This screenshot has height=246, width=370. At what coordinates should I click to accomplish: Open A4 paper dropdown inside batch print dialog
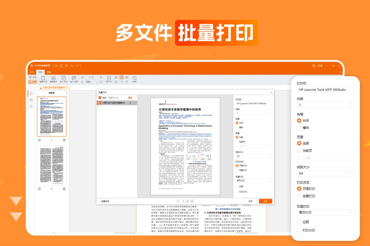pos(253,156)
